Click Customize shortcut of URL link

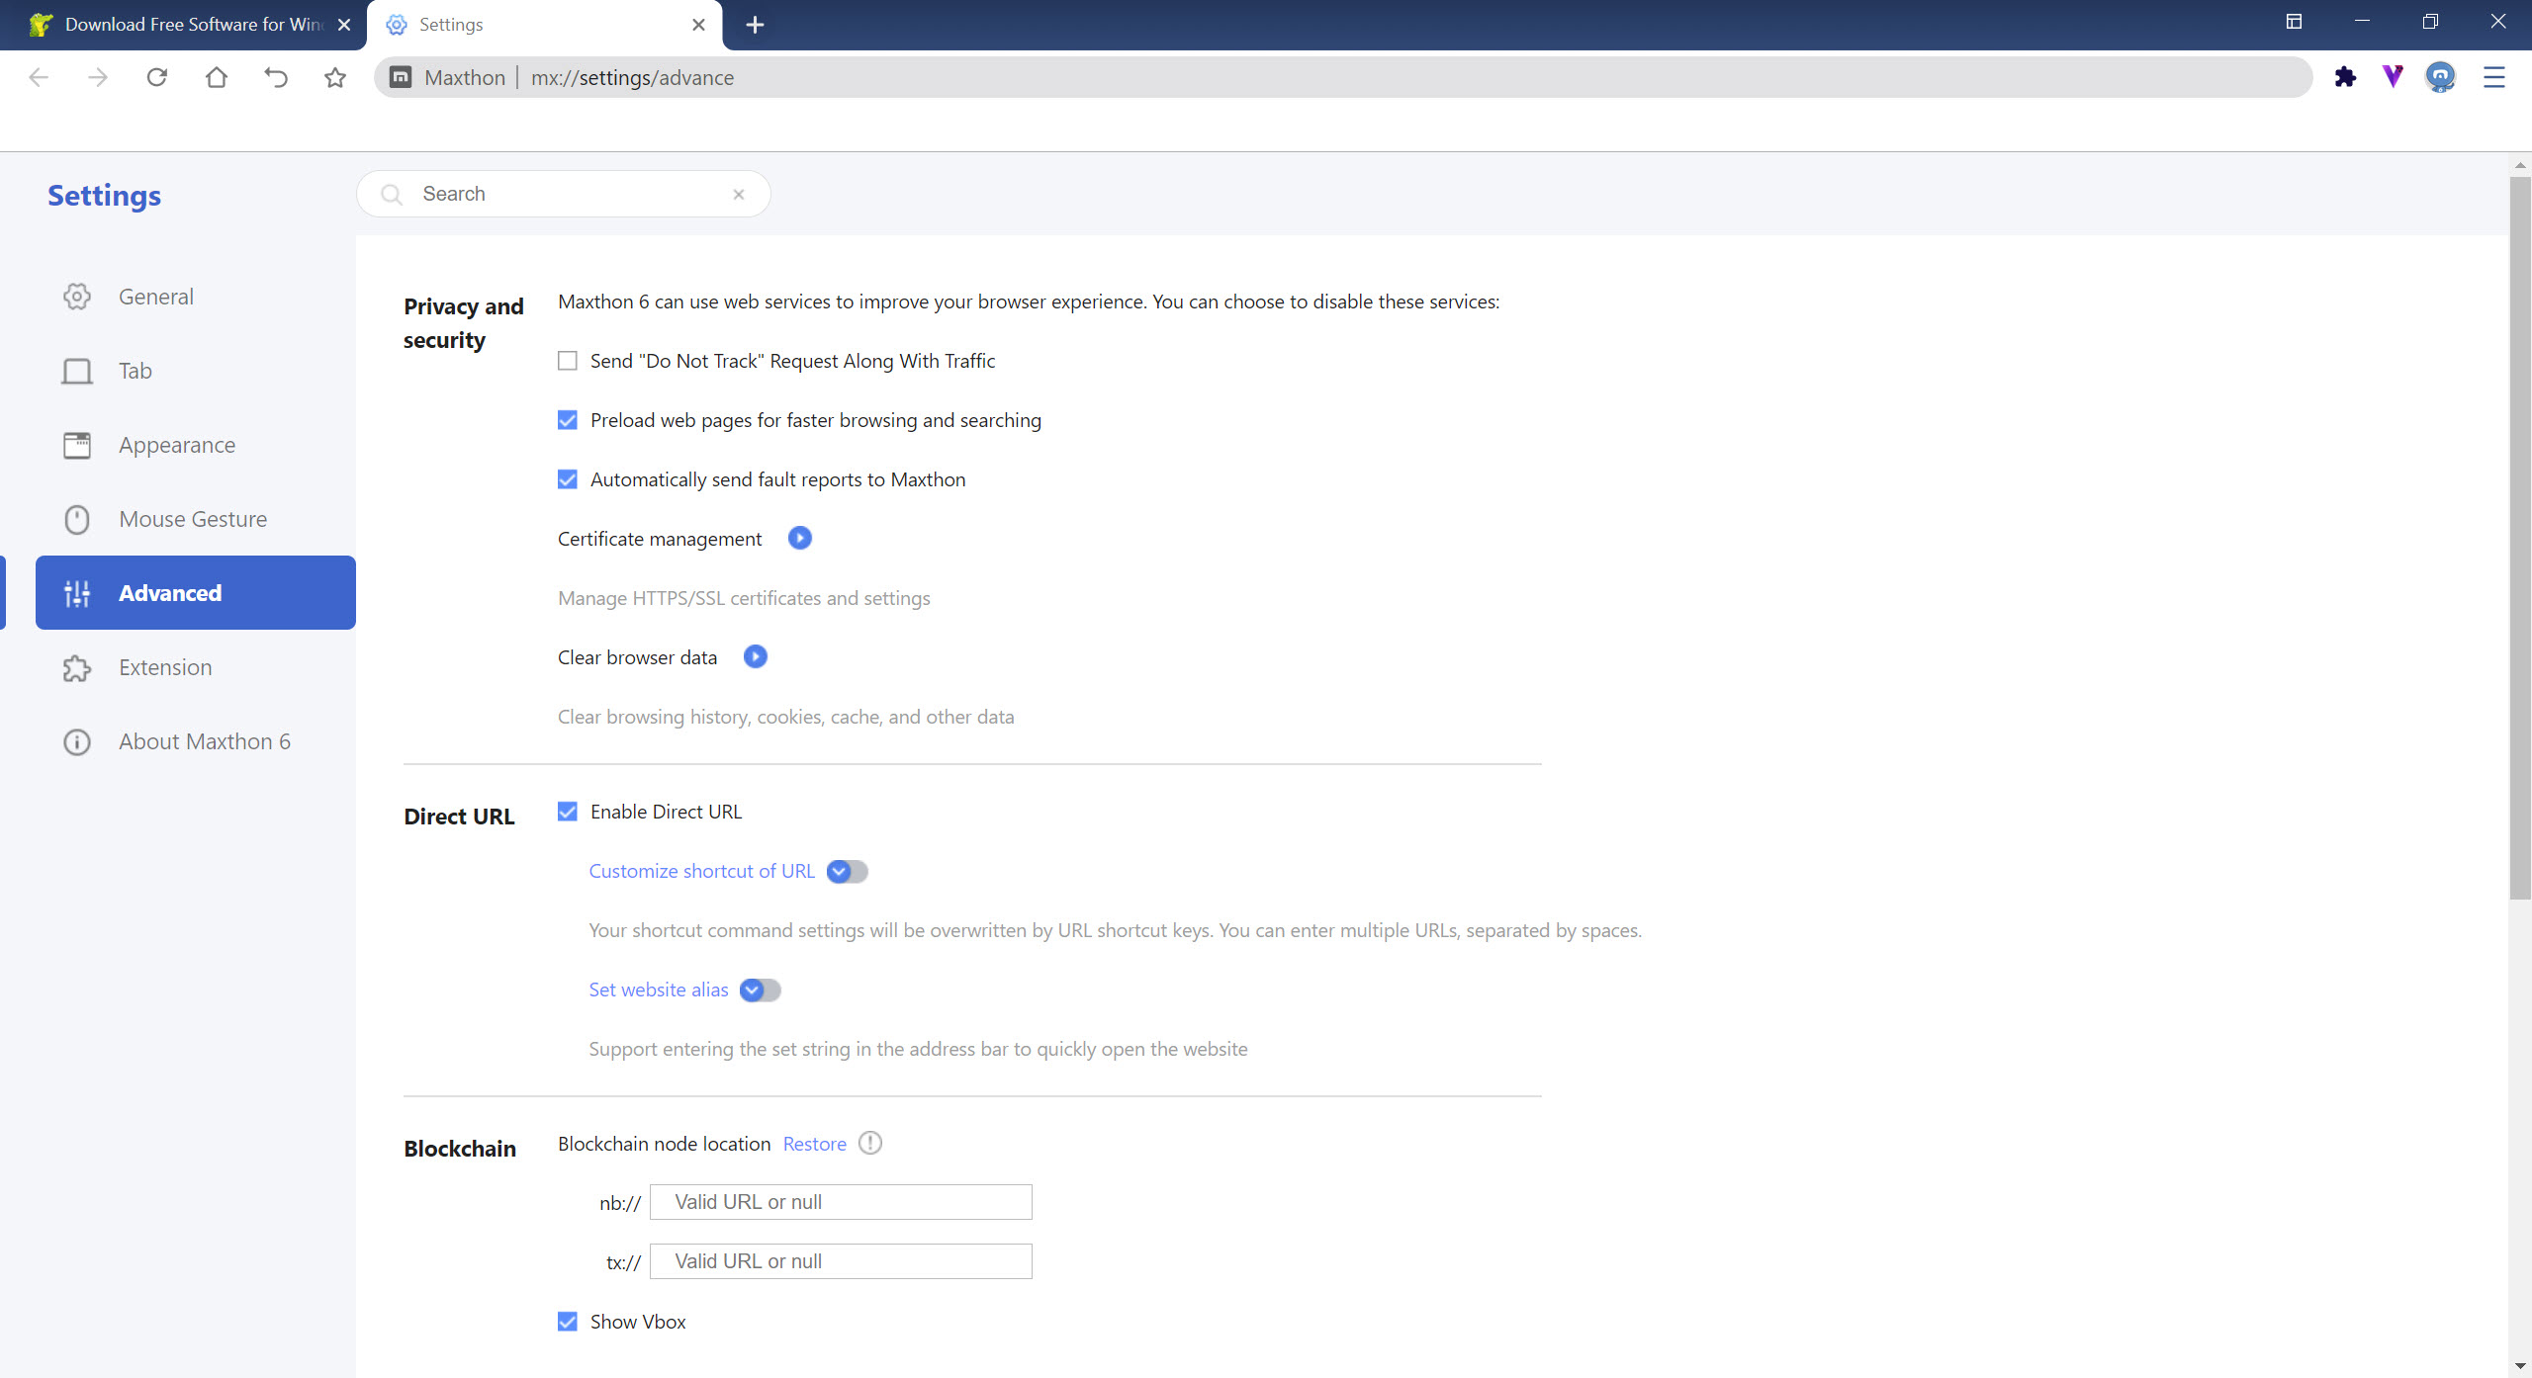point(702,871)
